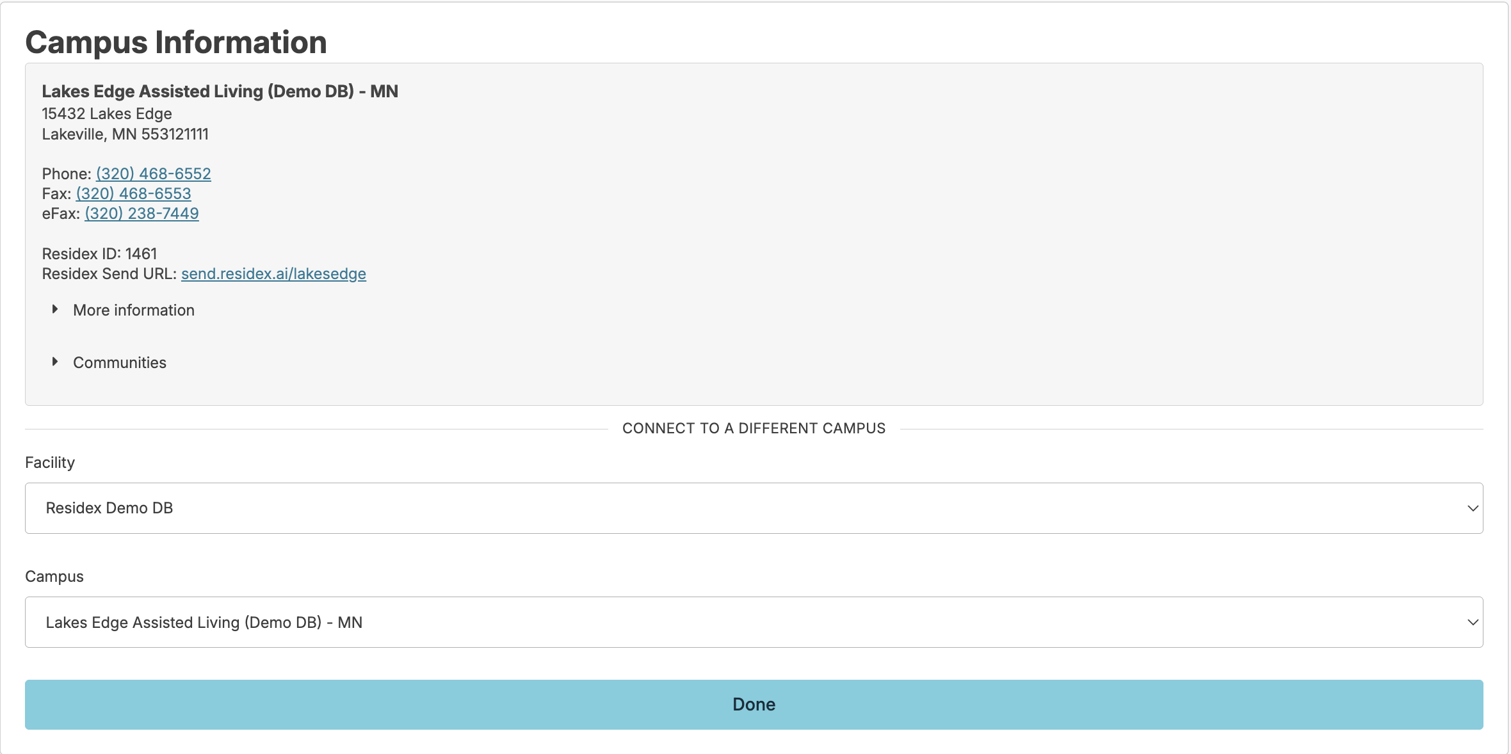Viewport: 1511px width, 754px height.
Task: Expand the More information disclosure triangle
Action: tap(55, 310)
